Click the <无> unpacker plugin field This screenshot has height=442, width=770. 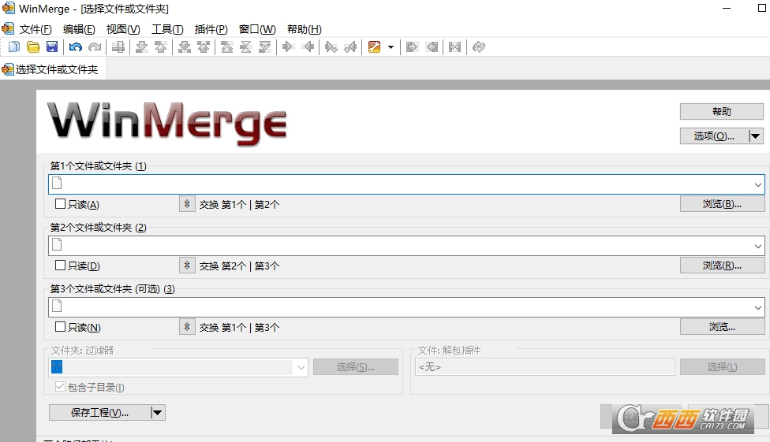click(545, 367)
